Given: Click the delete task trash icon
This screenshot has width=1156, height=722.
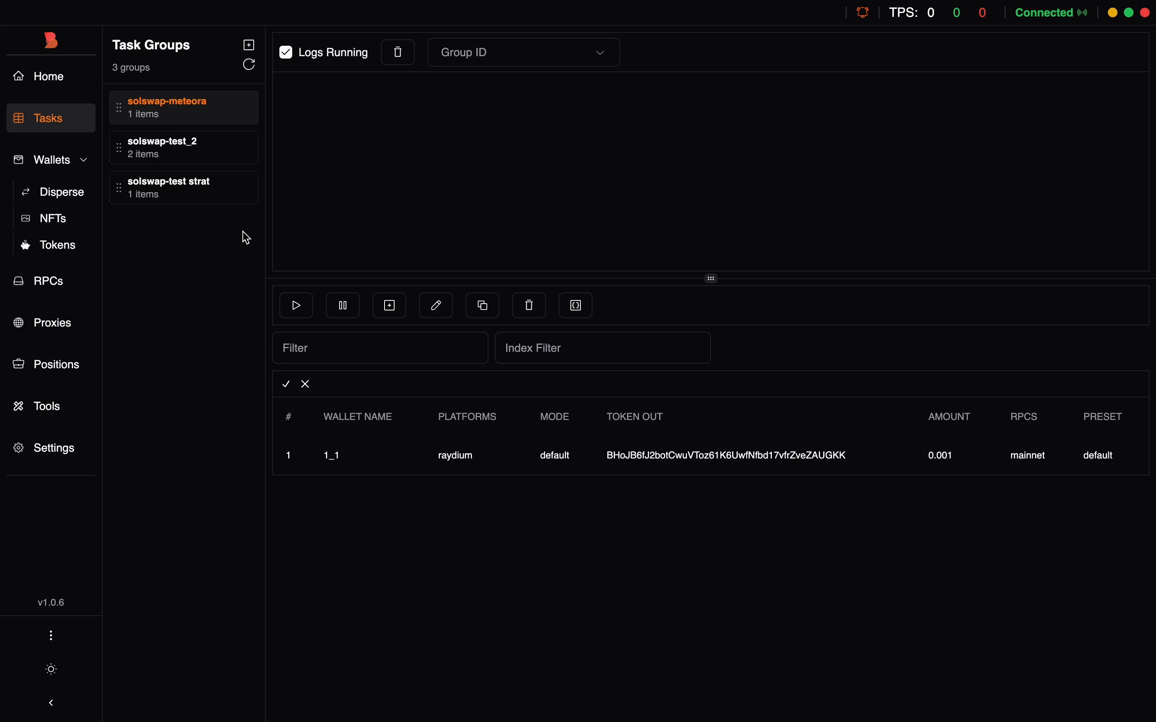Looking at the screenshot, I should click(529, 306).
